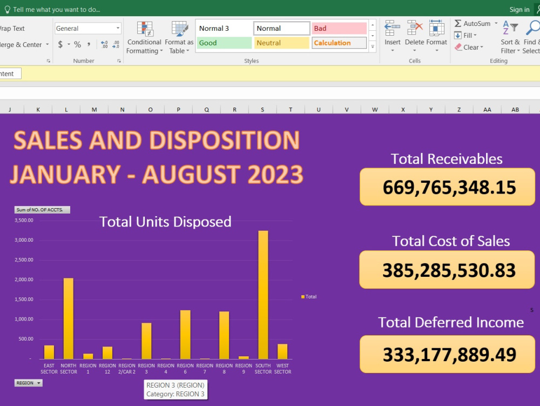Click the Format cells icon
The height and width of the screenshot is (406, 540).
(436, 28)
